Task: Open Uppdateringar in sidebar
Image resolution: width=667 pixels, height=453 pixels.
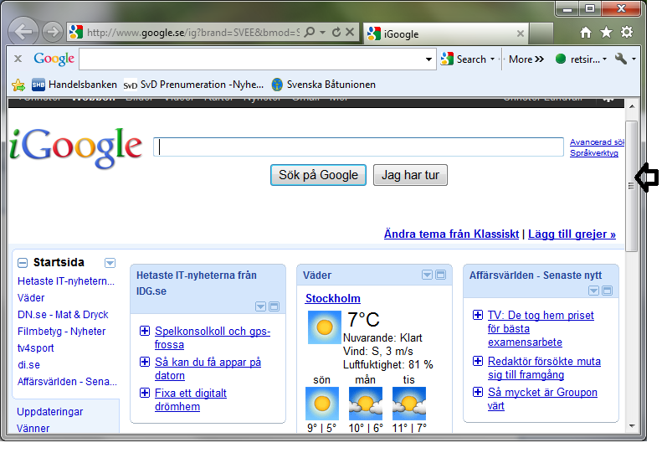Action: 49,412
